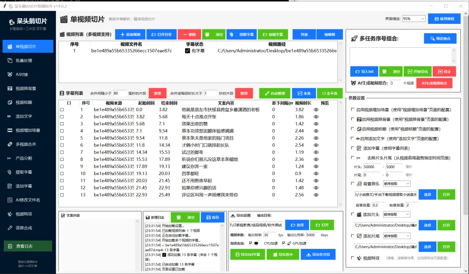Check subtitle row 5 草本条夫 checkbox
The image size is (469, 274).
pyautogui.click(x=62, y=138)
